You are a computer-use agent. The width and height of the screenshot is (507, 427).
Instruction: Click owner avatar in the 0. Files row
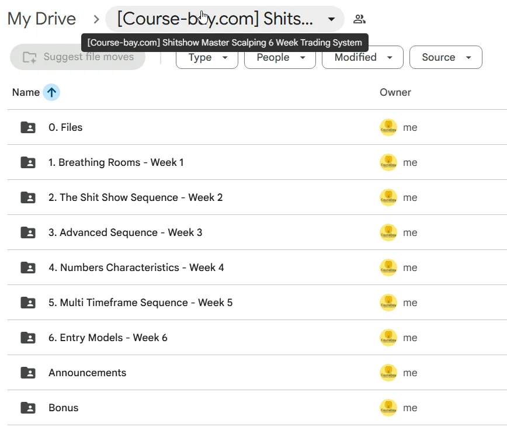click(x=388, y=127)
